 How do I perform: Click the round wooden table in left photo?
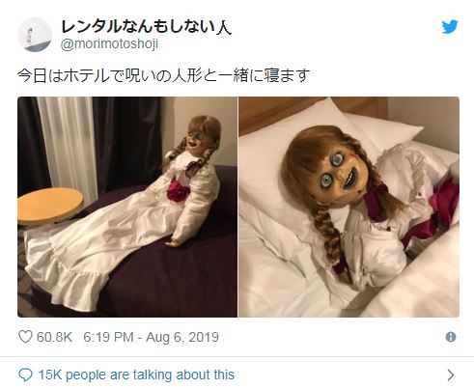pos(50,206)
